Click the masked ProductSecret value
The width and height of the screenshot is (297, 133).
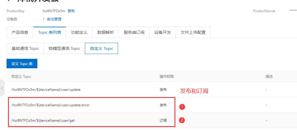(x=293, y=11)
